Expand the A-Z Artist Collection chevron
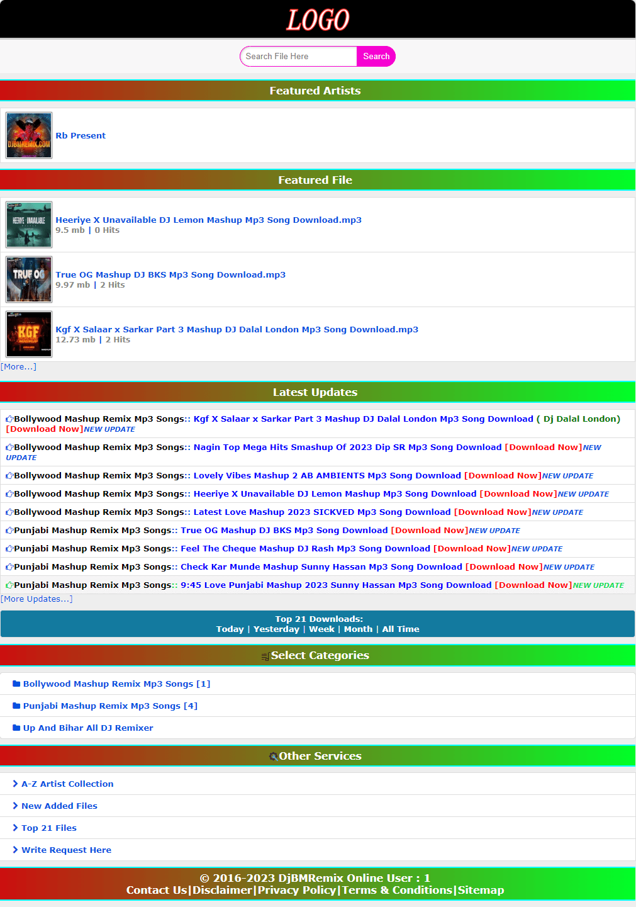 click(15, 784)
